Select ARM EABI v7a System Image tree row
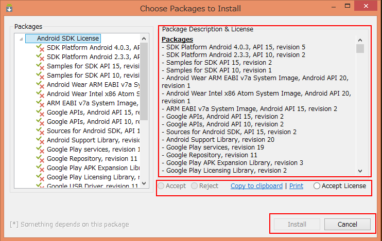 (93, 103)
